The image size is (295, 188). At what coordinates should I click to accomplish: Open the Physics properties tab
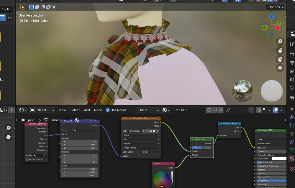(x=292, y=134)
